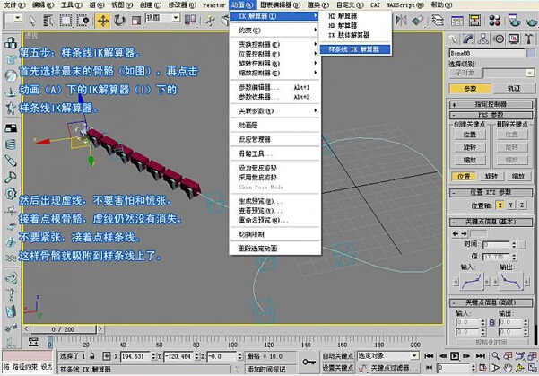
Task: Toggle Set Key (设置关键点) mode
Action: coord(337,368)
